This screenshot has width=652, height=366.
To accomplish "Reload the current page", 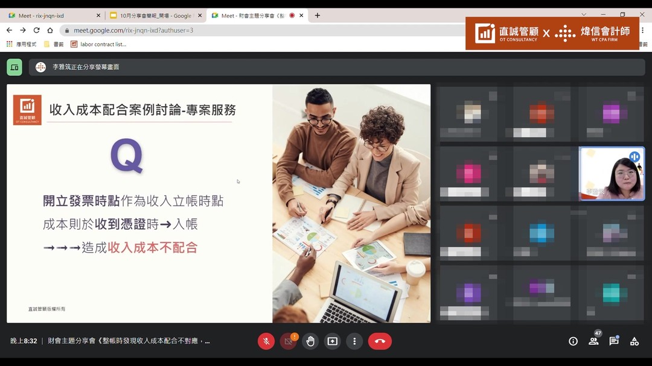I will (x=36, y=30).
